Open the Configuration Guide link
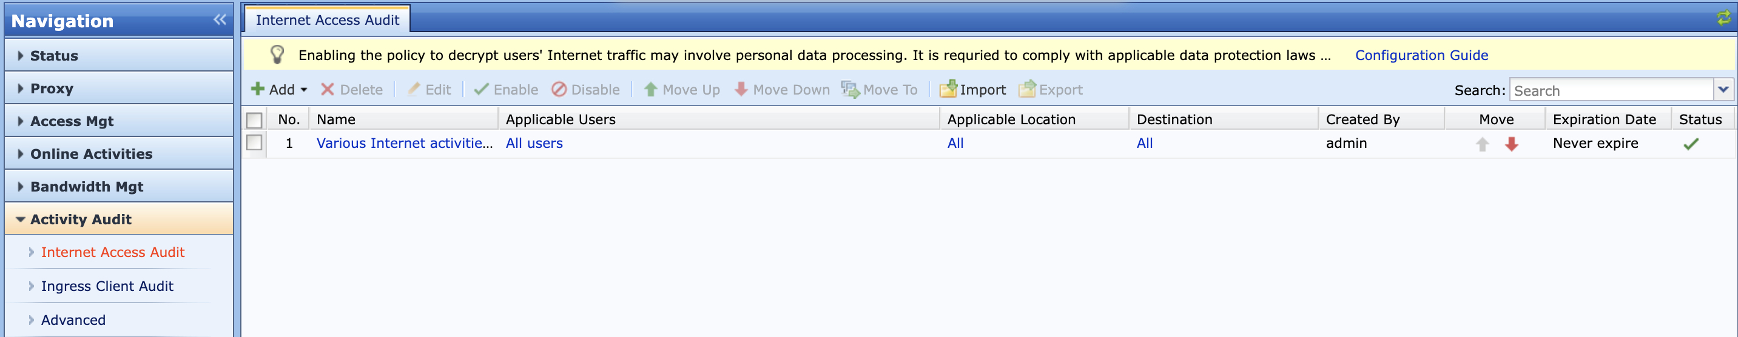 [1421, 55]
